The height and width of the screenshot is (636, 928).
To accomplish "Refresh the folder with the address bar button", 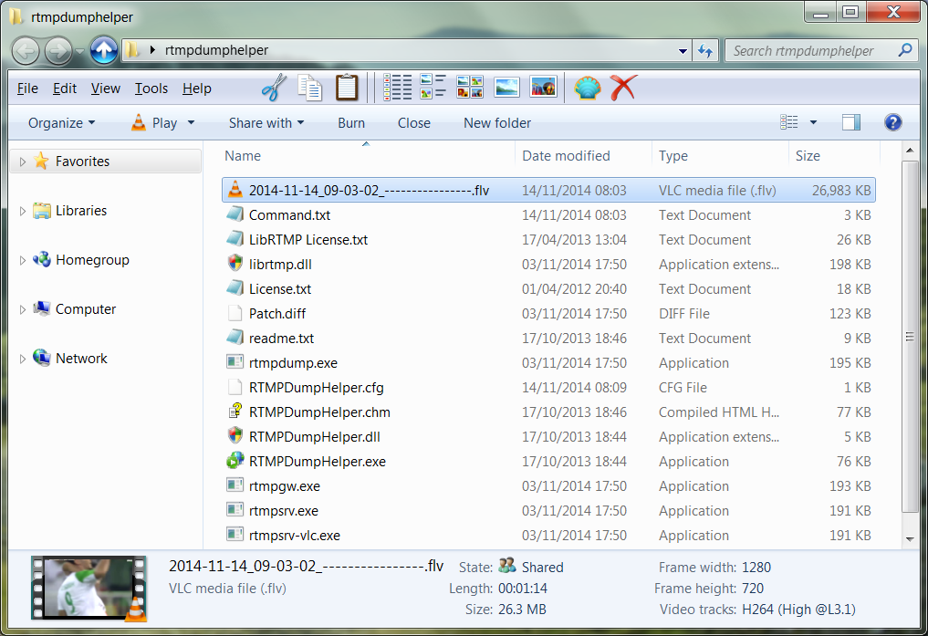I will click(704, 51).
